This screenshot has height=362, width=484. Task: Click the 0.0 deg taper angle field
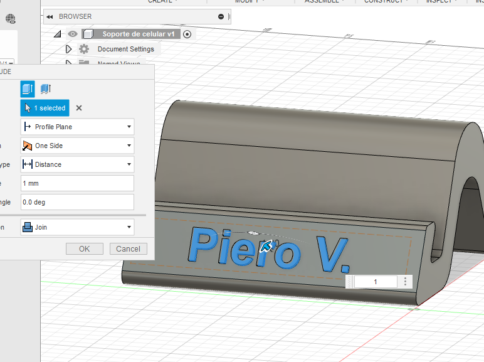coord(78,202)
